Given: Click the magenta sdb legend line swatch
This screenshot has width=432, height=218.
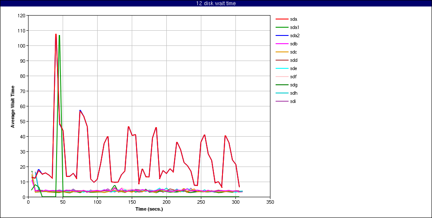Looking at the screenshot, I should pyautogui.click(x=281, y=44).
